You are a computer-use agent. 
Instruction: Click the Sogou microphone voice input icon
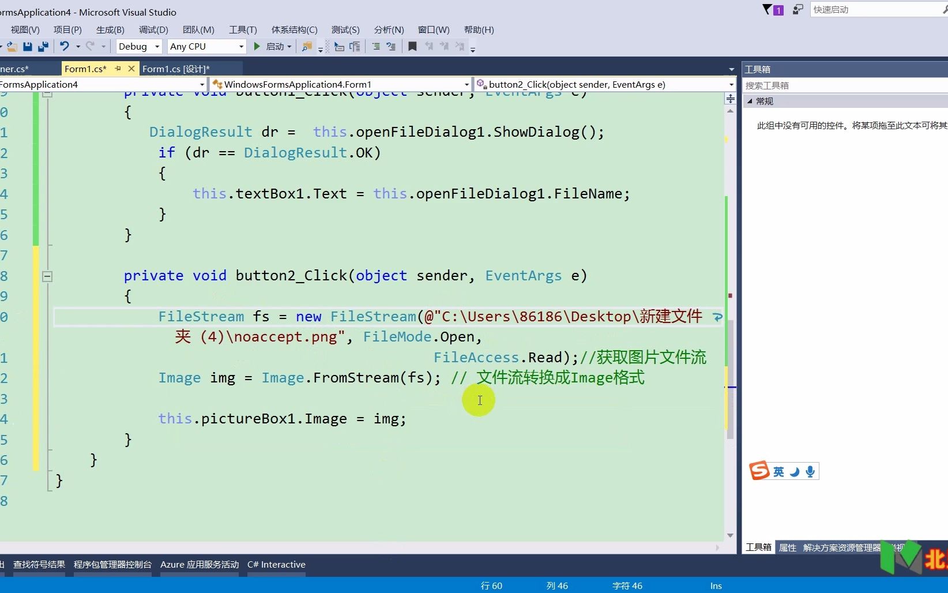pyautogui.click(x=810, y=472)
